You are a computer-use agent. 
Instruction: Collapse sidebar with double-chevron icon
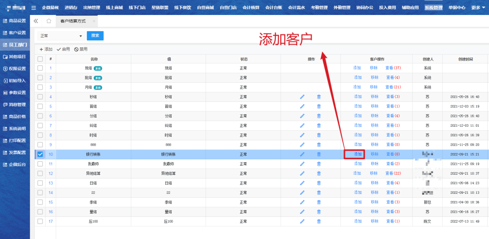(36, 21)
